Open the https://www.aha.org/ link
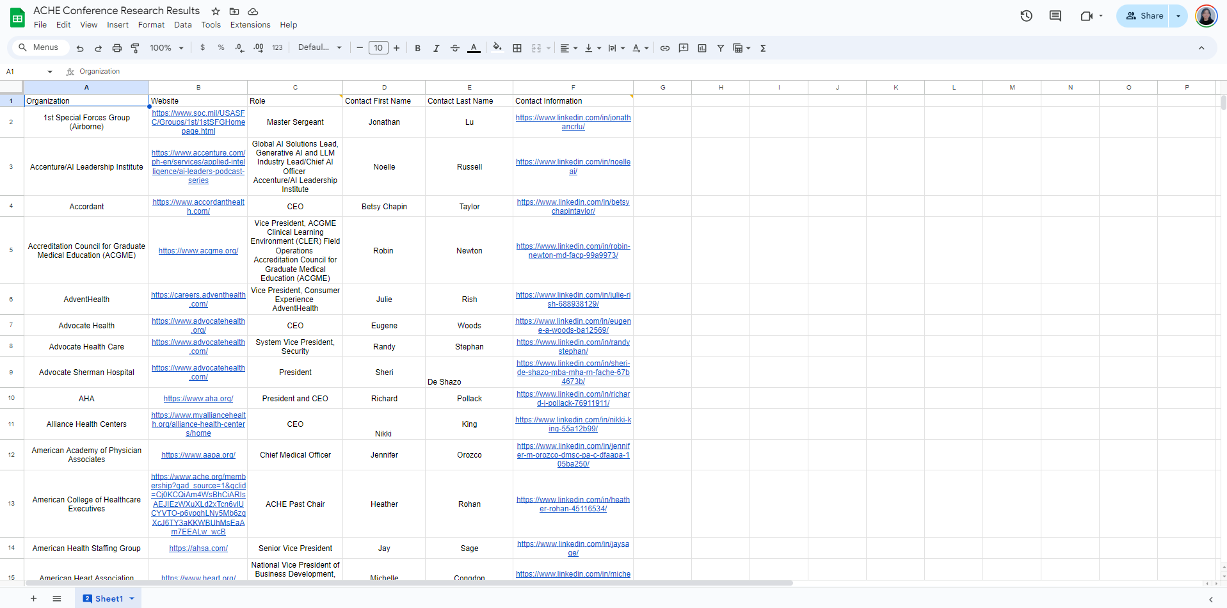This screenshot has width=1227, height=608. (x=198, y=399)
